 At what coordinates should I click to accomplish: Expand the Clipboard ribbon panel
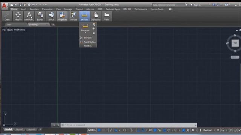(96, 16)
